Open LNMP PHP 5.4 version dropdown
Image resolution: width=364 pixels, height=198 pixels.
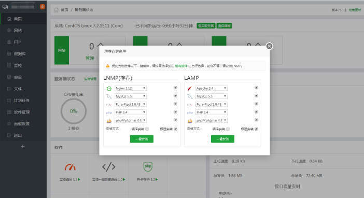(x=131, y=112)
